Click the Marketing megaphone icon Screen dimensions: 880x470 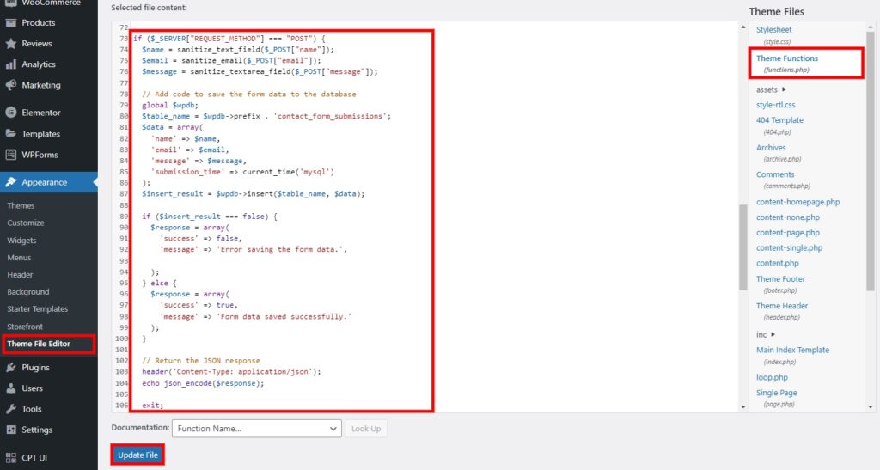click(x=10, y=85)
